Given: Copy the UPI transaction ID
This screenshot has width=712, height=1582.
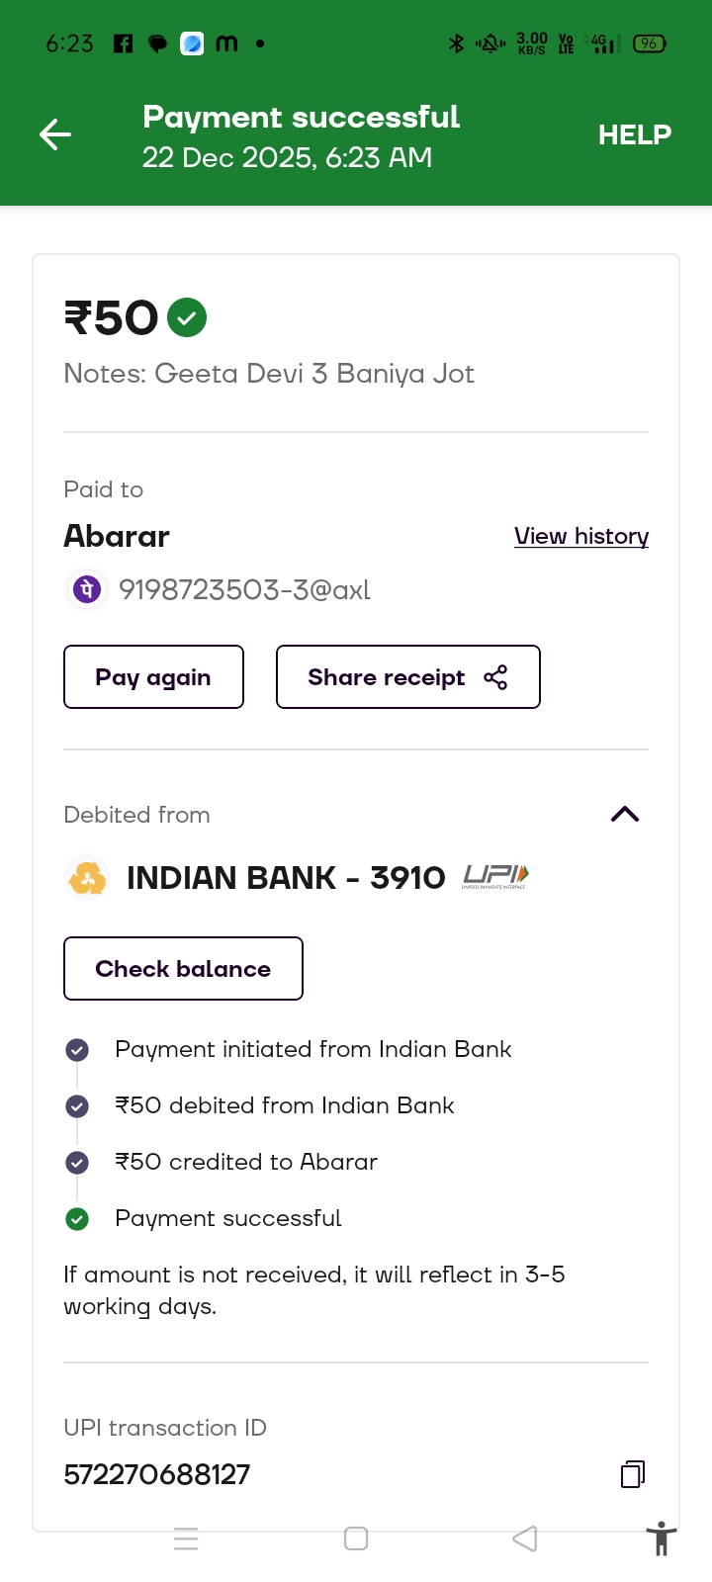Looking at the screenshot, I should click(x=632, y=1474).
